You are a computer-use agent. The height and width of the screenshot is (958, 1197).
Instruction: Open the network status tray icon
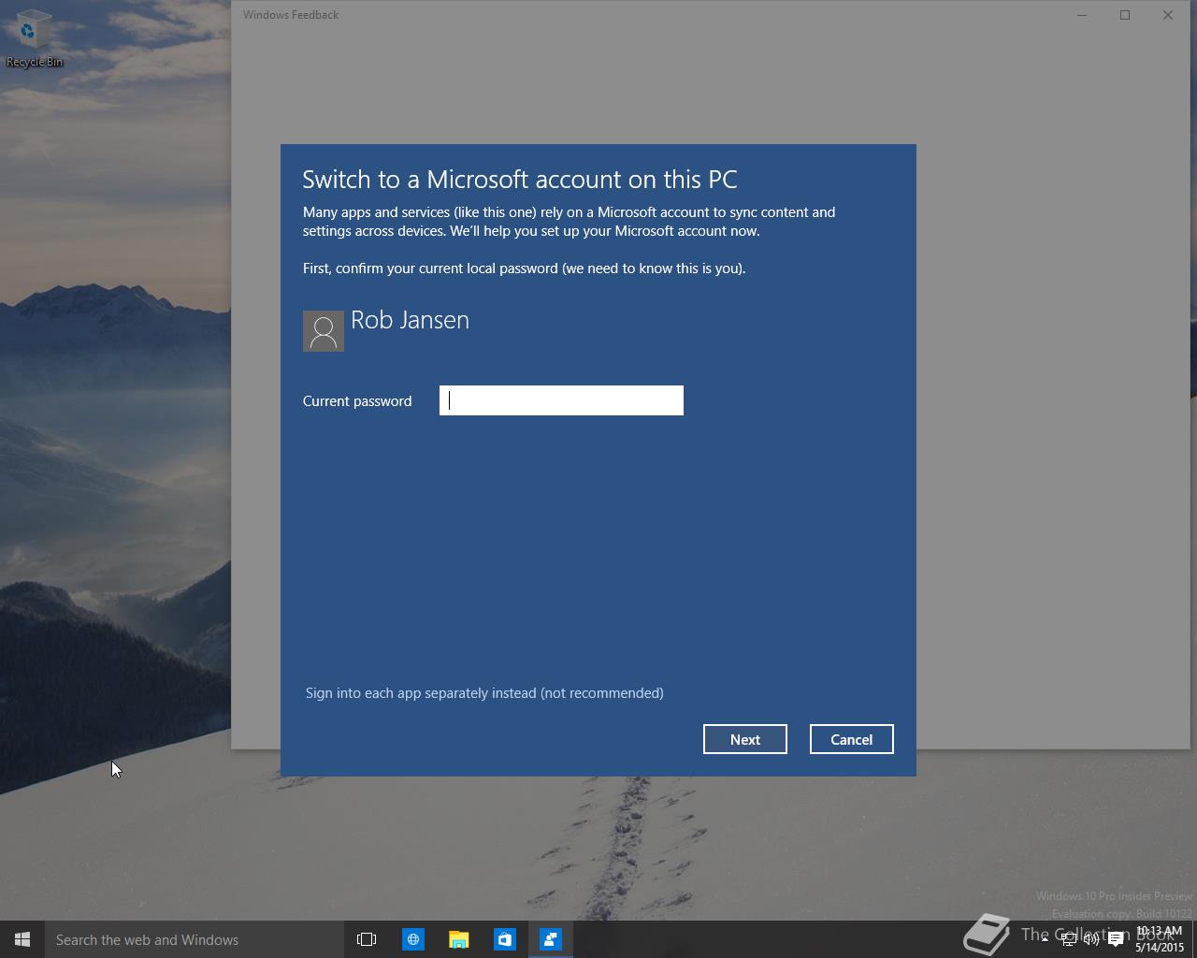[x=1068, y=939]
